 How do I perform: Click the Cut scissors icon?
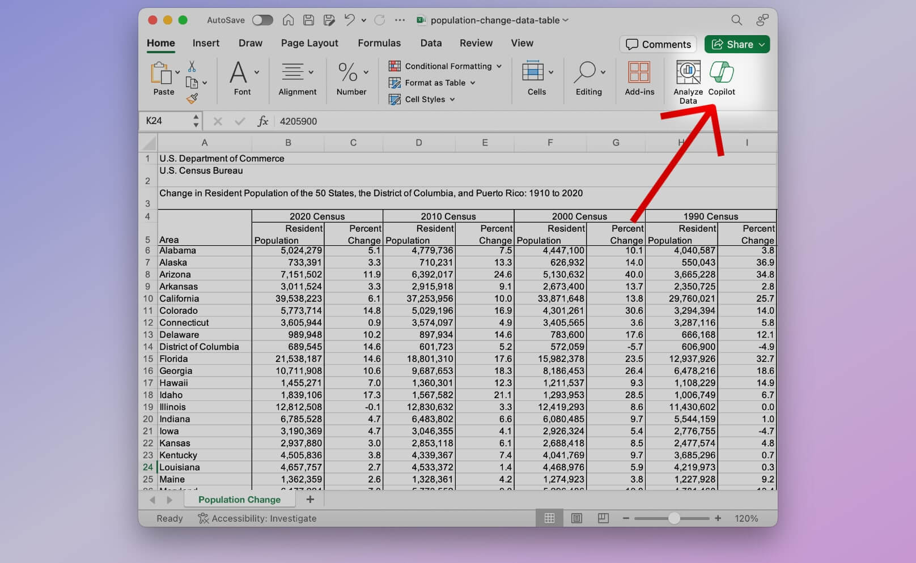(x=192, y=67)
